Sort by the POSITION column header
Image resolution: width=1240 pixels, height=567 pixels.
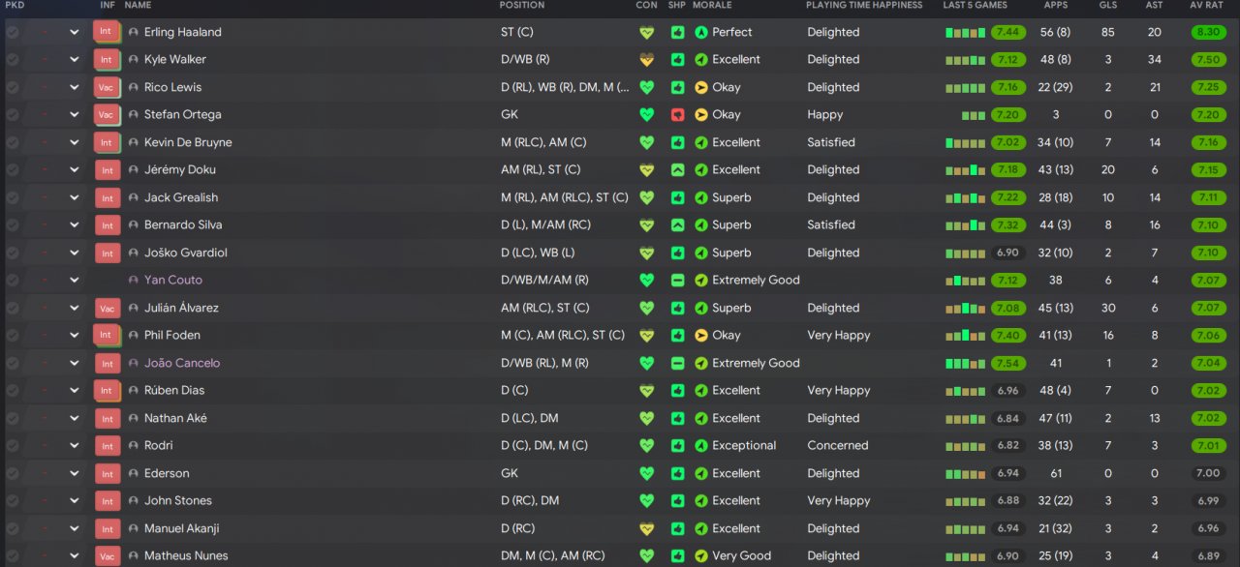coord(521,5)
